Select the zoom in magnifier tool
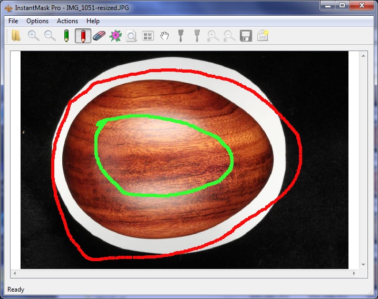Viewport: 378px width, 299px height. [33, 36]
